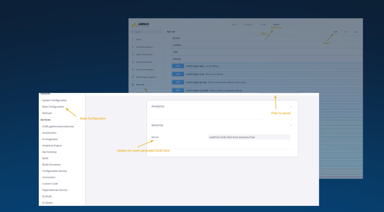Expand the Analytics settings section
Viewport: 384px width, 212px height.
click(x=291, y=106)
